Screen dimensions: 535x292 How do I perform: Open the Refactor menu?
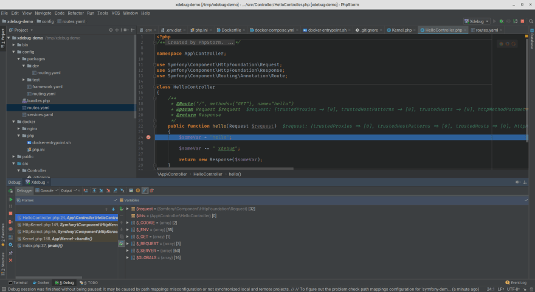(x=75, y=13)
